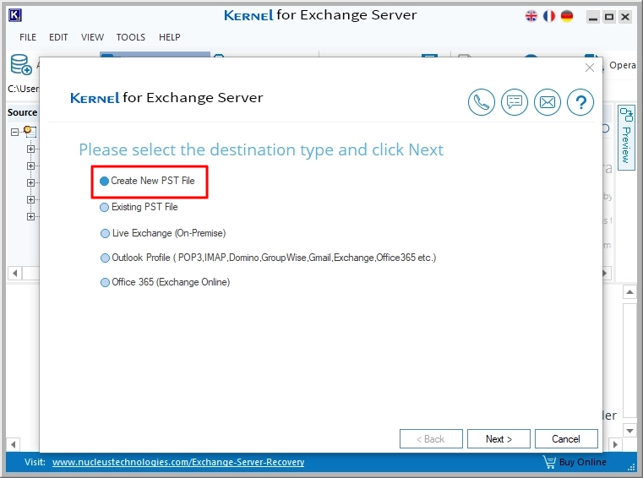Click the Buy Online cart icon
This screenshot has width=643, height=478.
click(549, 462)
